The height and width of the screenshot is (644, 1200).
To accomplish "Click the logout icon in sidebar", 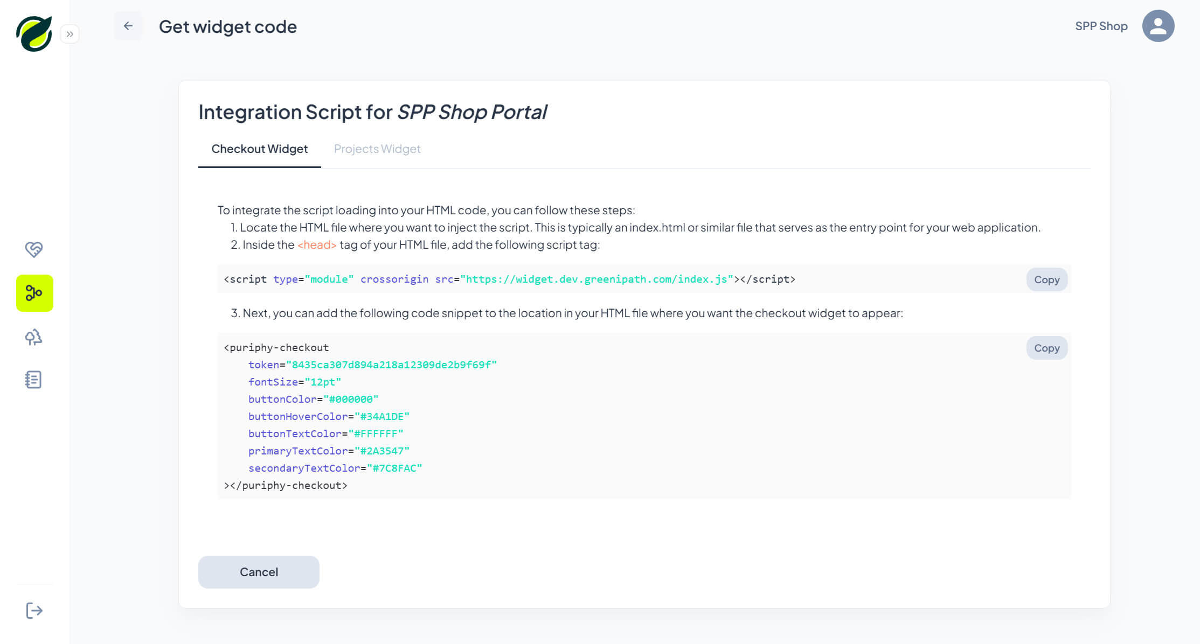I will click(x=34, y=610).
